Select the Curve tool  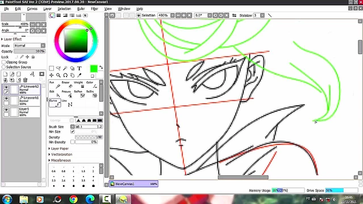55,103
